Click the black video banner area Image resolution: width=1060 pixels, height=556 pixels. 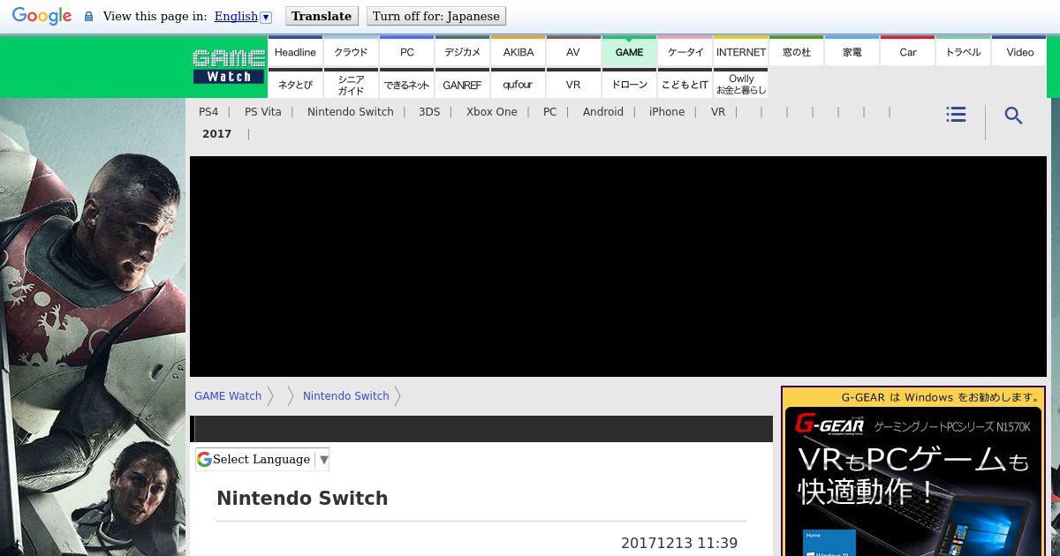click(617, 267)
